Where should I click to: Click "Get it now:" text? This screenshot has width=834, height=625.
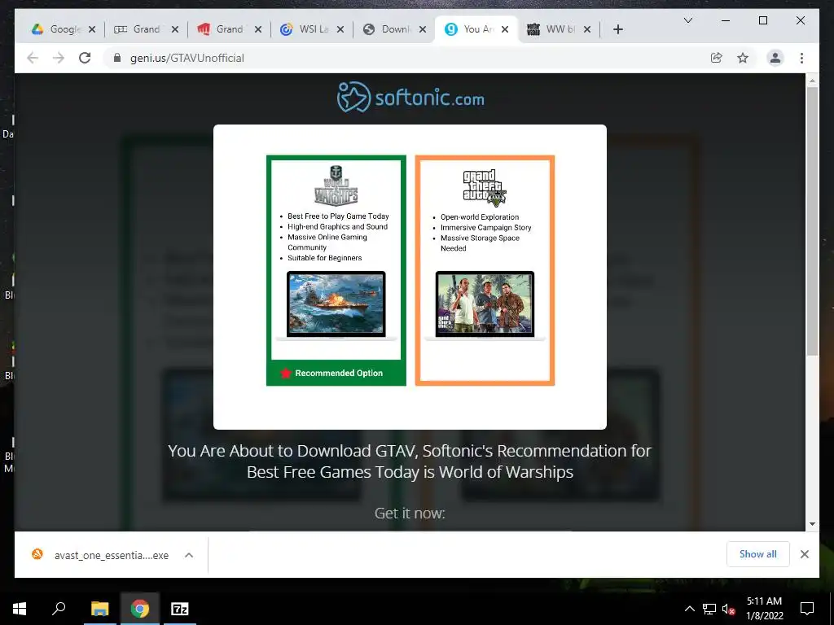(x=410, y=513)
